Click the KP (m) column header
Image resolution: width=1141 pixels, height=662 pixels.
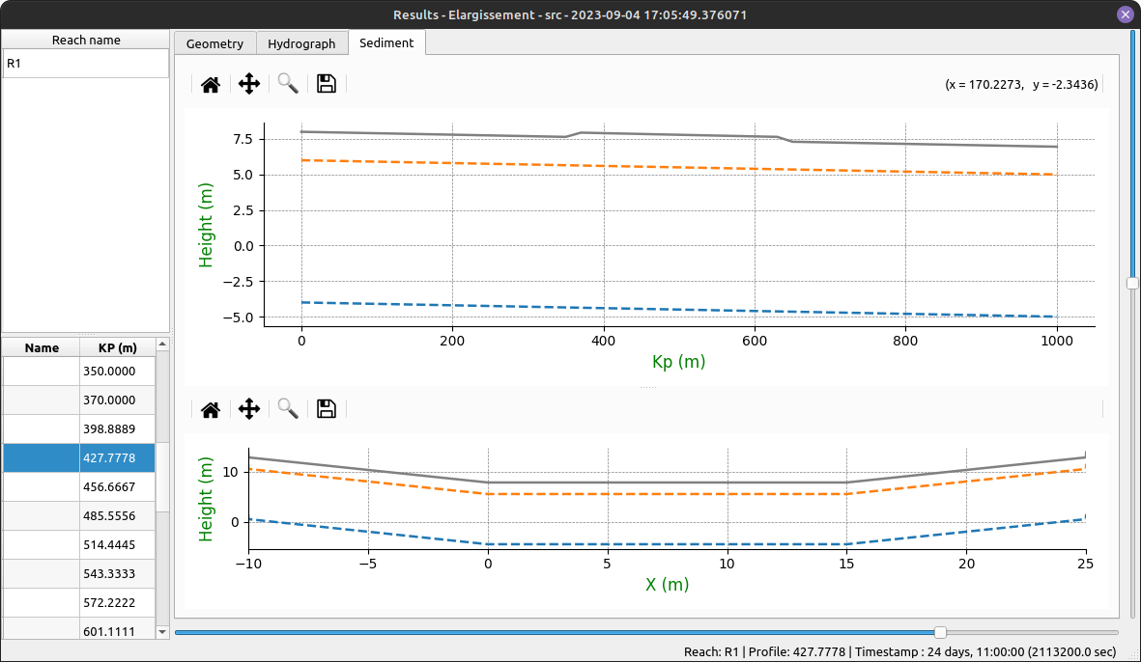pyautogui.click(x=117, y=348)
